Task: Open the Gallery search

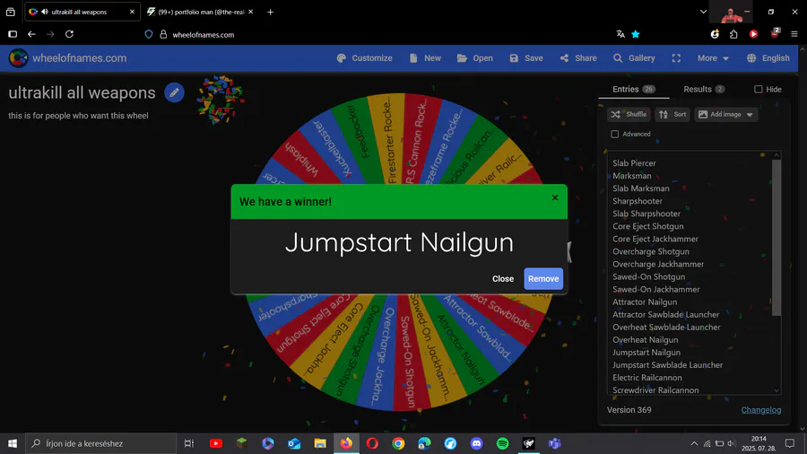Action: coord(634,58)
